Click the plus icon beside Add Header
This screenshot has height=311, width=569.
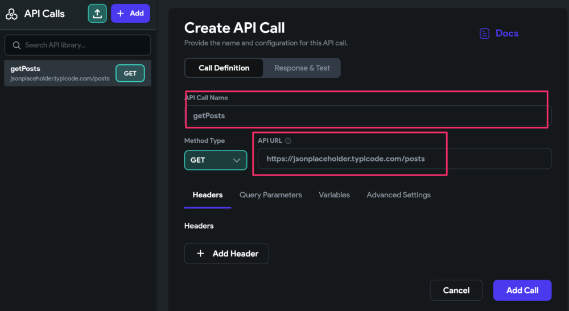pyautogui.click(x=200, y=254)
